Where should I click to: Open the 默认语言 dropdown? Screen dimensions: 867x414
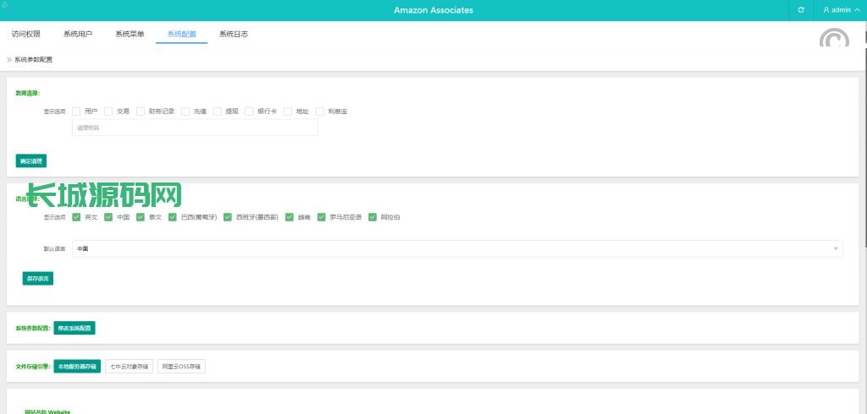coord(457,248)
